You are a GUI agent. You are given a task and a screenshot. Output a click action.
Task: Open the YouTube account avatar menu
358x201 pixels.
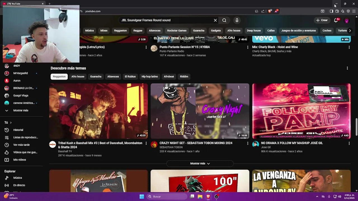click(x=347, y=20)
